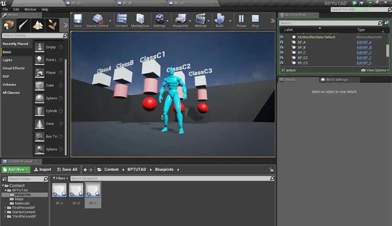
Task: Expand ThirdPersonBP folder in tree
Action: tap(5, 216)
